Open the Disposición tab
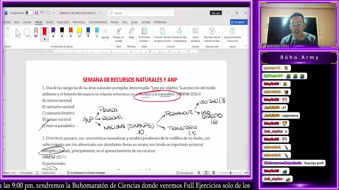Viewport: 339px width, 190px height. pyautogui.click(x=63, y=22)
